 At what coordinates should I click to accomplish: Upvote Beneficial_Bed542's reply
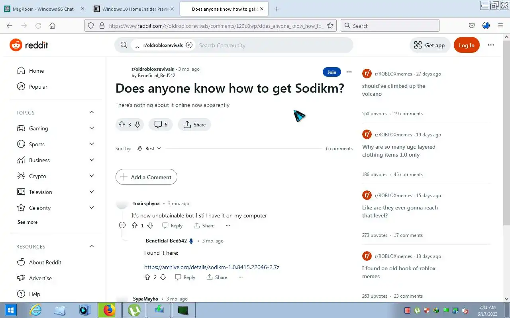pyautogui.click(x=147, y=277)
